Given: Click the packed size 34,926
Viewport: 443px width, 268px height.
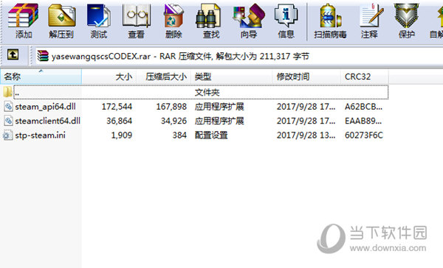Looking at the screenshot, I should click(x=174, y=121).
